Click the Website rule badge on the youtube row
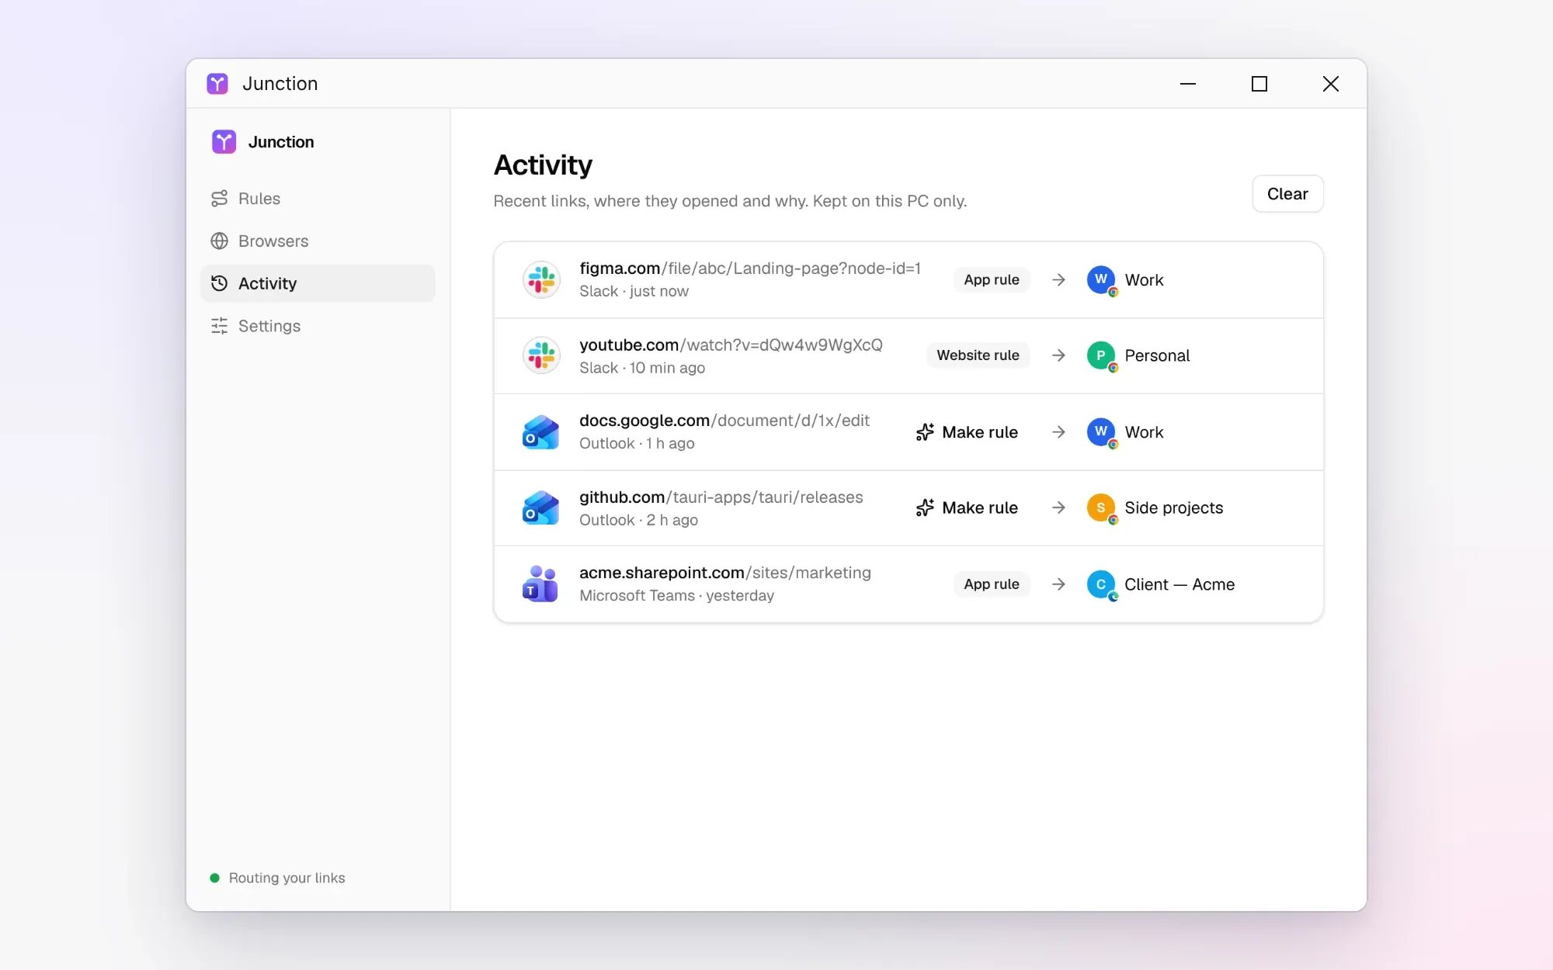The width and height of the screenshot is (1553, 970). 978,355
